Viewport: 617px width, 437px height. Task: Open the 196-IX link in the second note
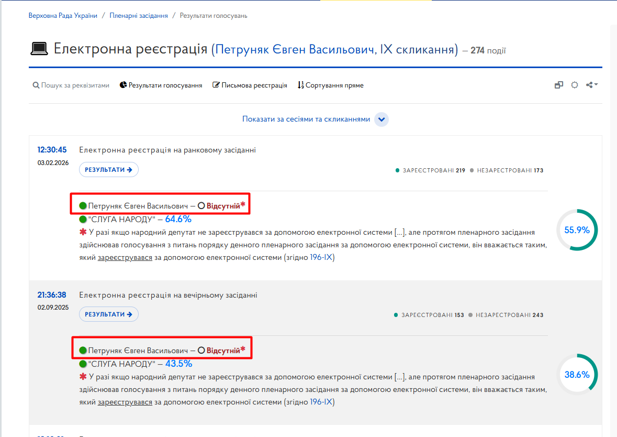tap(322, 402)
